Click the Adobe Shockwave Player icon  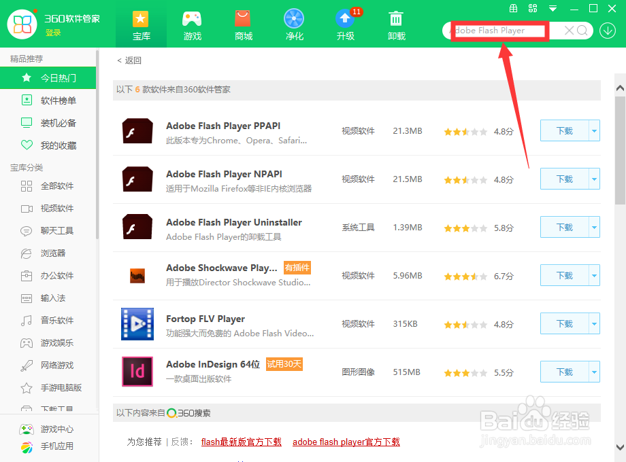coord(137,275)
